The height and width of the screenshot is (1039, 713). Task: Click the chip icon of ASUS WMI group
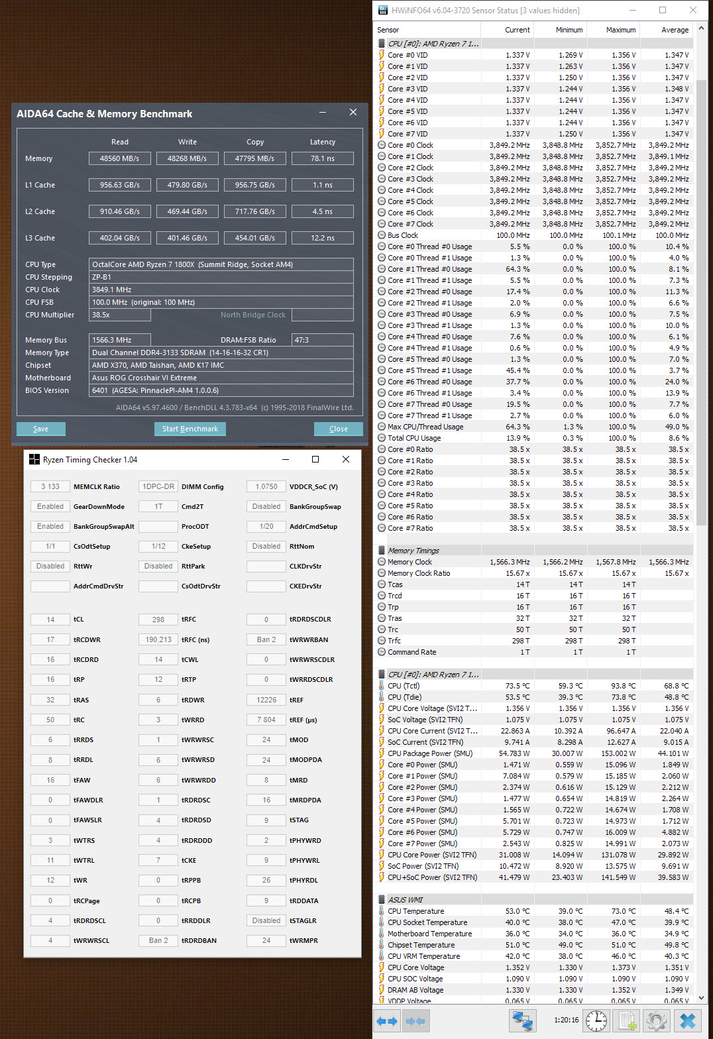click(382, 900)
